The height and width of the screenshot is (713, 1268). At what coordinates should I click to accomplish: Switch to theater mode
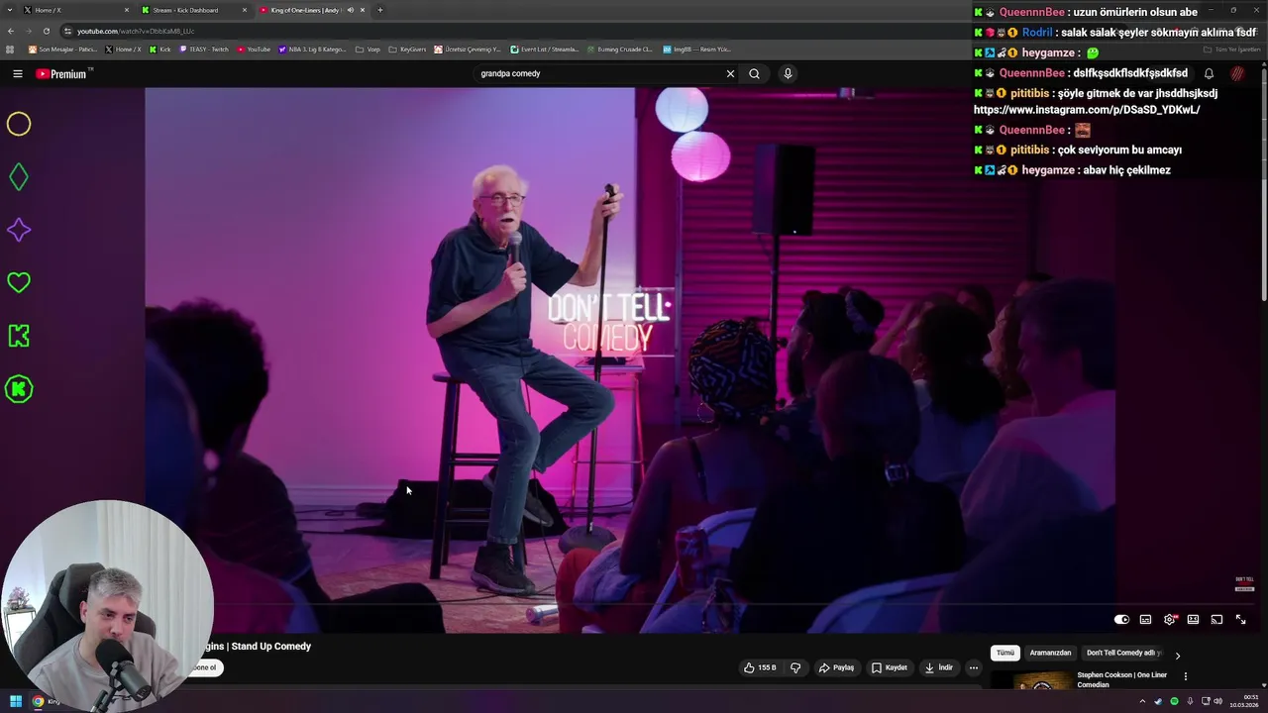pos(1193,619)
